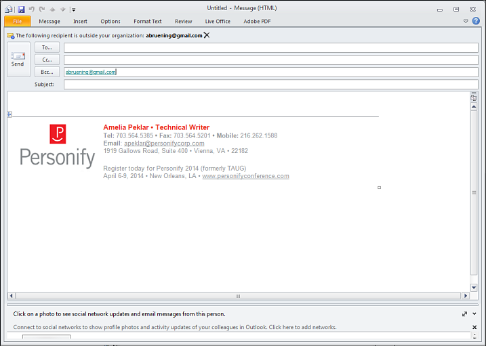Open the apeklar@personifycorp.com email link
Image resolution: width=486 pixels, height=346 pixels.
(x=164, y=144)
